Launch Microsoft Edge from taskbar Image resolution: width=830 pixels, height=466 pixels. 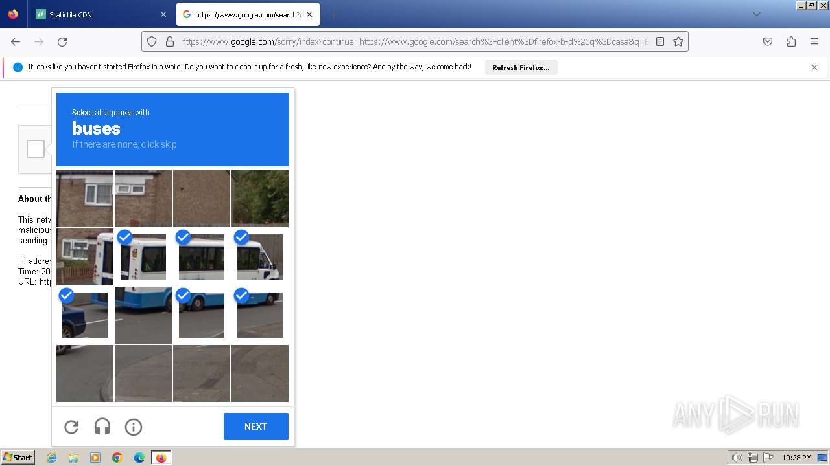(139, 458)
